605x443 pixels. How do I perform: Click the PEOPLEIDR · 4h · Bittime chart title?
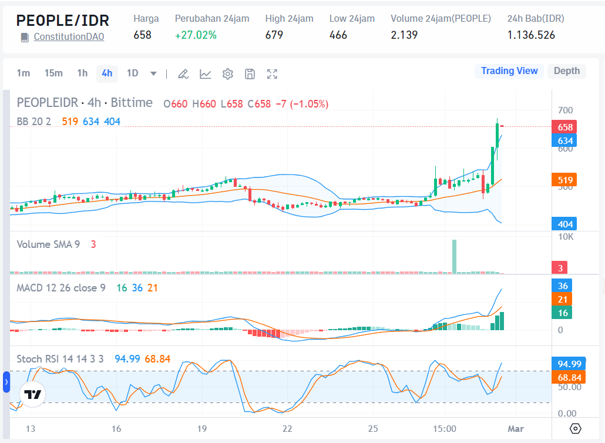coord(85,103)
